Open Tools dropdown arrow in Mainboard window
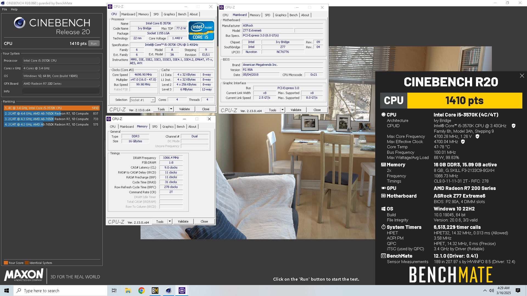Image resolution: width=527 pixels, height=296 pixels. point(282,110)
